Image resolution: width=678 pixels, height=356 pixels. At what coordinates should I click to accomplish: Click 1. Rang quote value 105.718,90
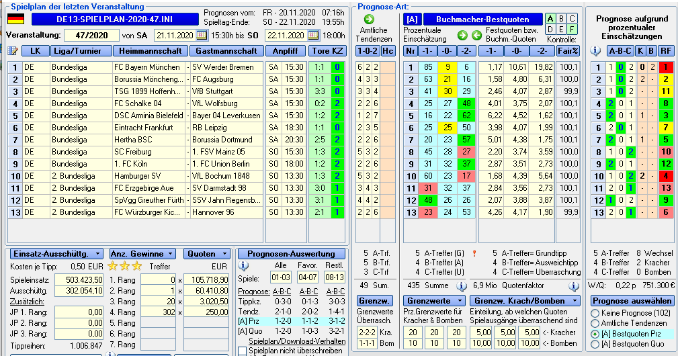coord(206,280)
